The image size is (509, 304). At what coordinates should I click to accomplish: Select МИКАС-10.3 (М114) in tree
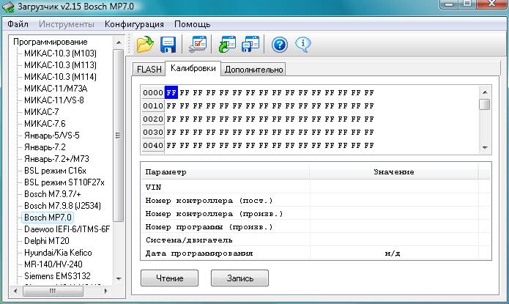coord(60,77)
